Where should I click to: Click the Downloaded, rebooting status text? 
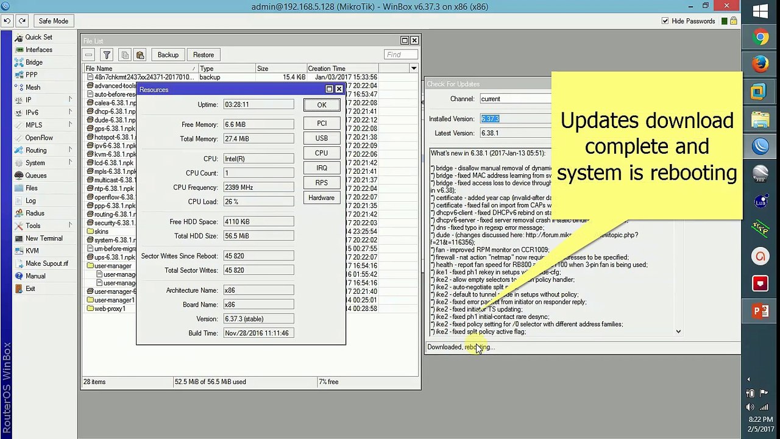pyautogui.click(x=461, y=348)
